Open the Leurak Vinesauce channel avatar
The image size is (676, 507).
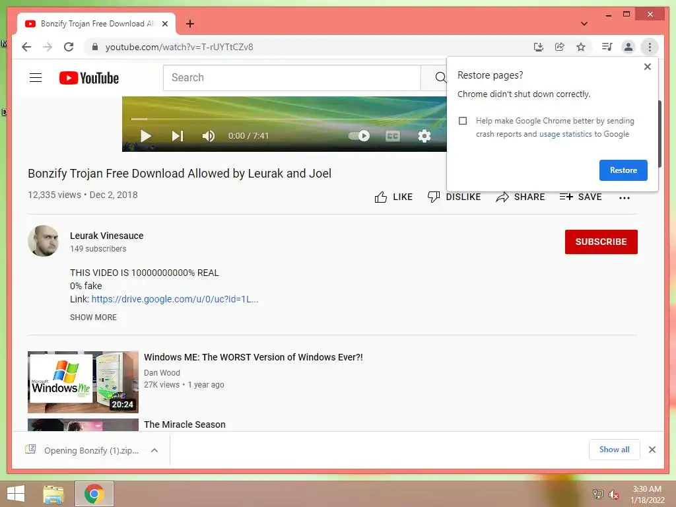44,241
